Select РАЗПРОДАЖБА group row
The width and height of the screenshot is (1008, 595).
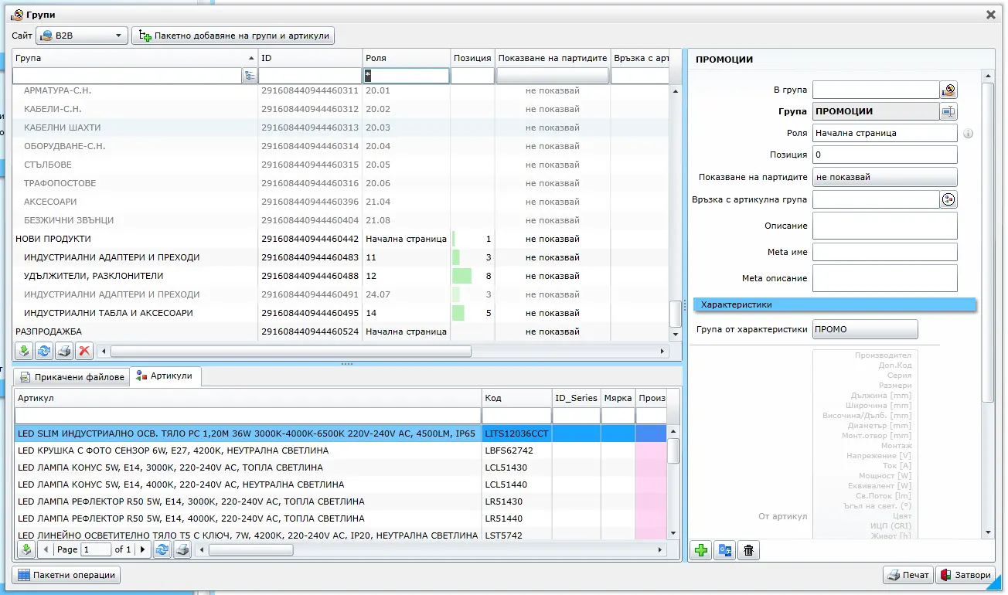pos(340,331)
